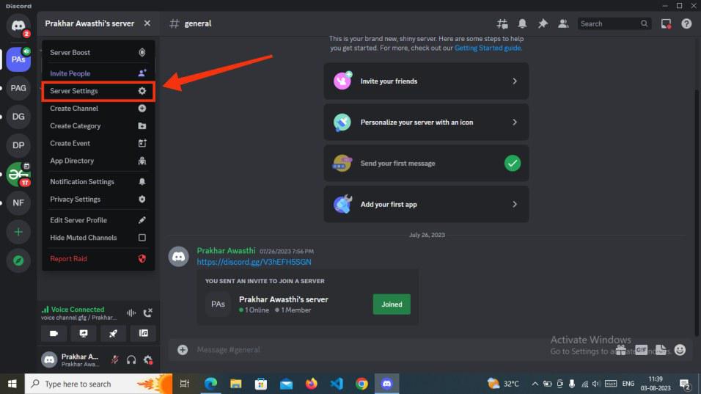Open App Directory from menu
This screenshot has height=394, width=701.
[98, 161]
